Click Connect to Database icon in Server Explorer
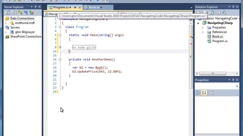The width and height of the screenshot is (243, 136). (x=20, y=12)
